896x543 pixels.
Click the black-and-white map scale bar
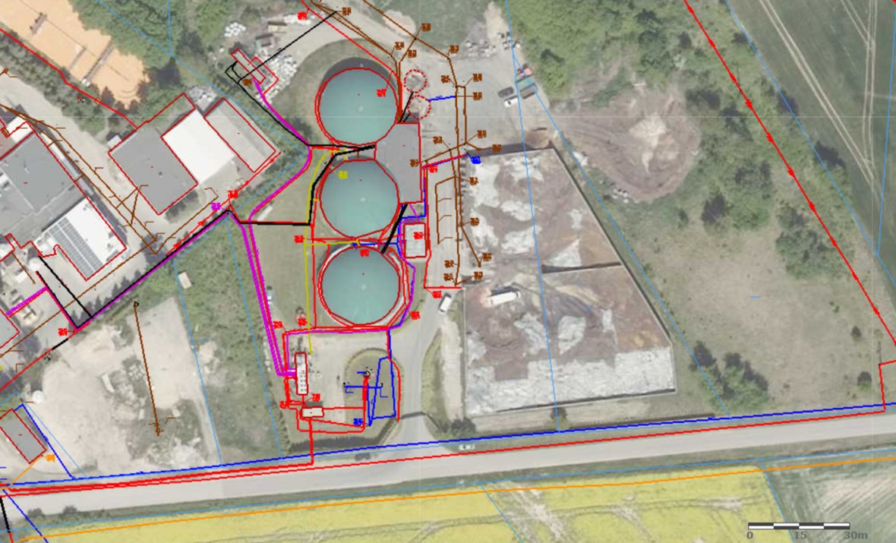798,526
